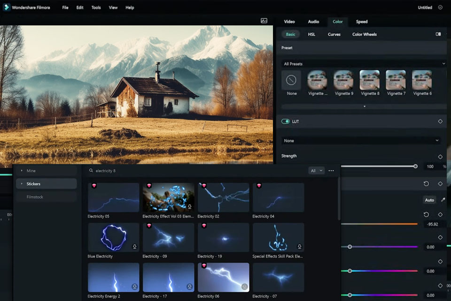
Task: Download the Electricity 06 sticker
Action: click(244, 286)
